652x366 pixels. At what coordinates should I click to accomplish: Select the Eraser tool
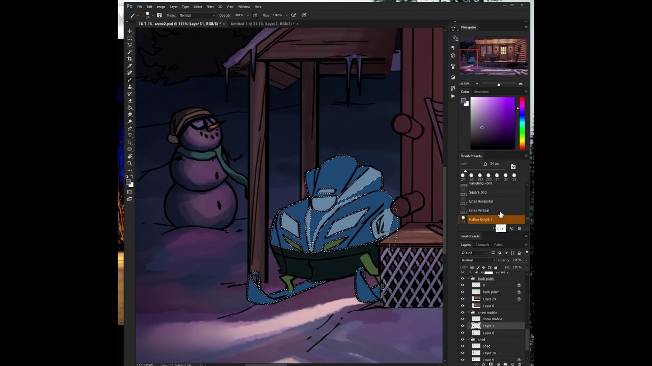click(129, 101)
